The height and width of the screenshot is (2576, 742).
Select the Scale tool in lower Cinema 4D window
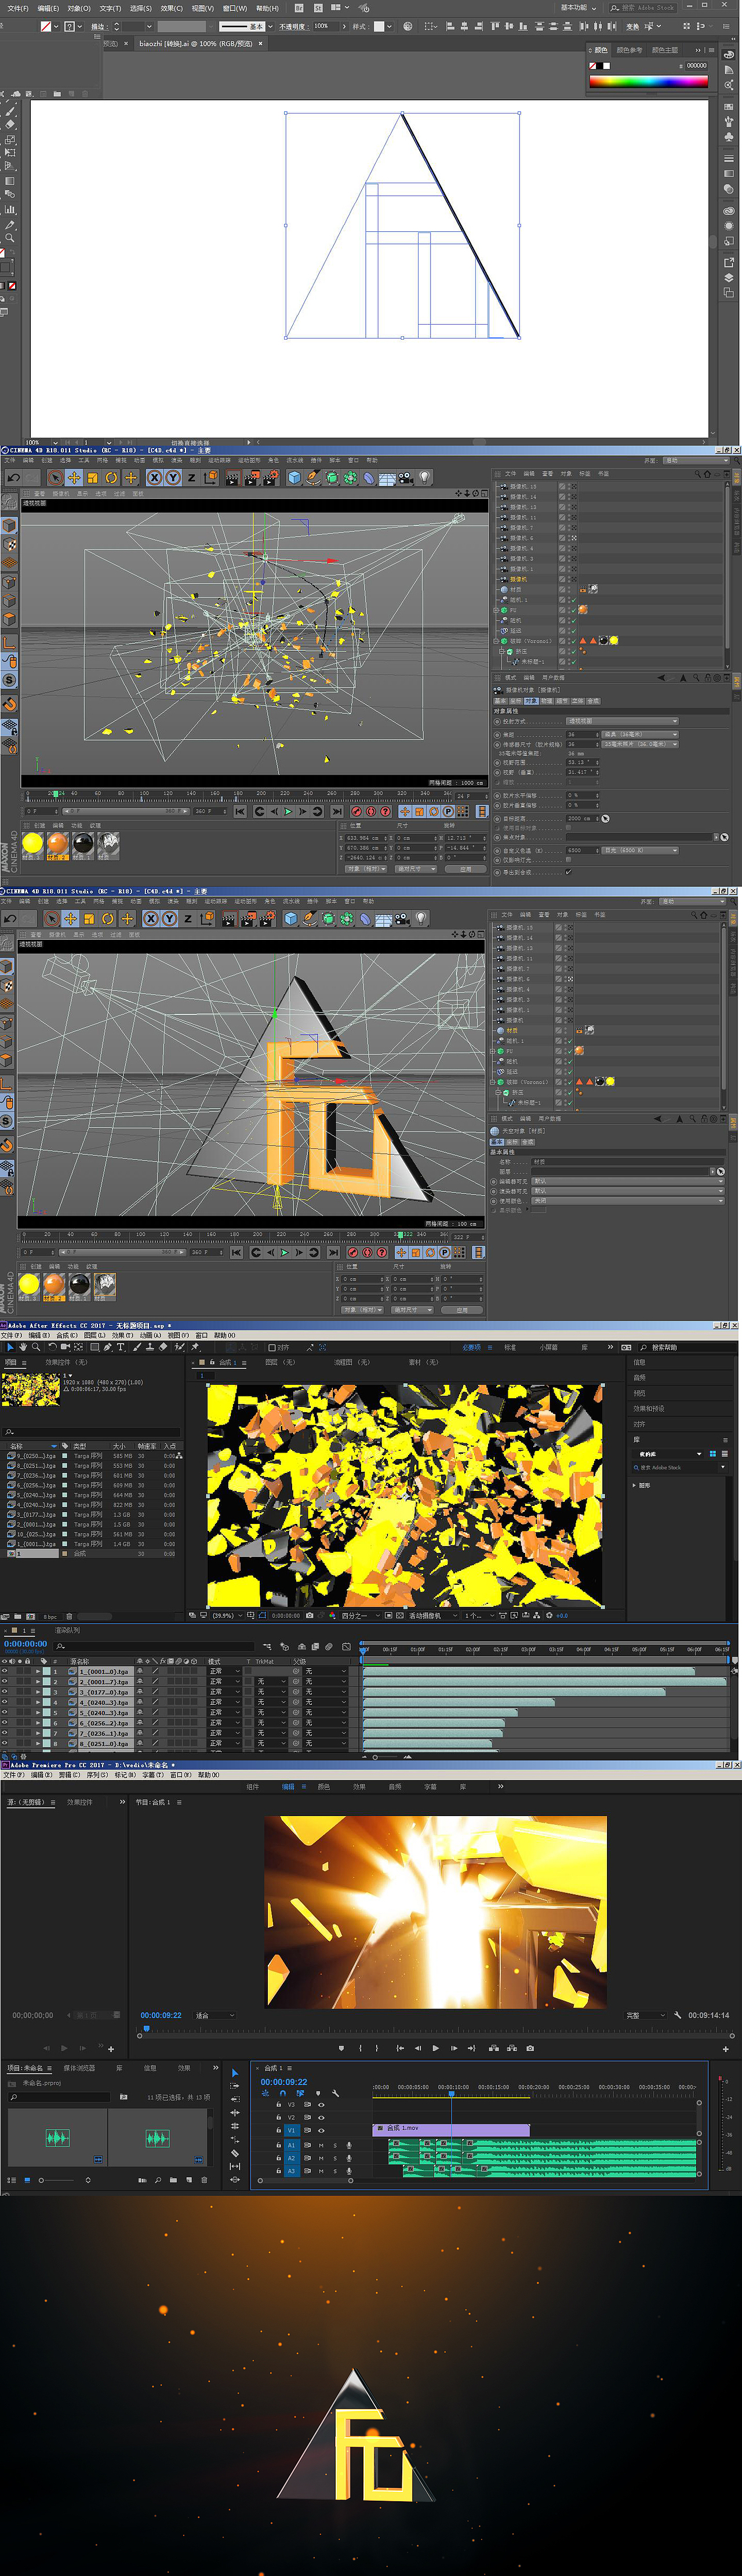tap(89, 918)
